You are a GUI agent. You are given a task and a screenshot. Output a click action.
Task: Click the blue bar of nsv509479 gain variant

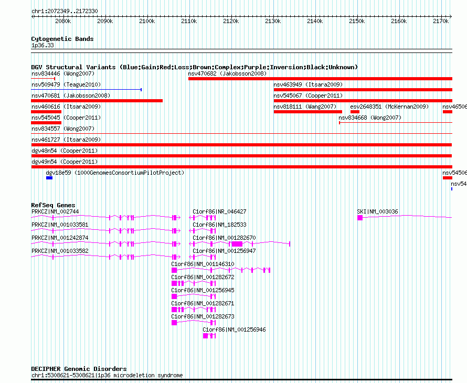[87, 89]
